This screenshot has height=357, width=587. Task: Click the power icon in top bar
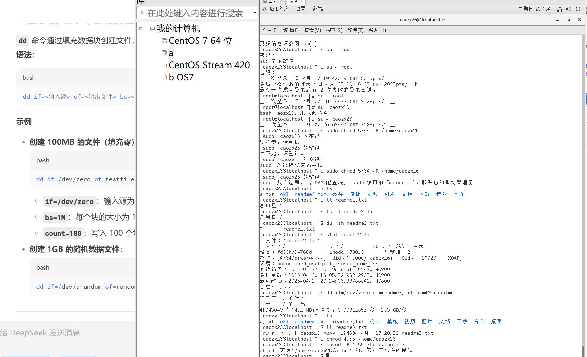click(x=578, y=9)
